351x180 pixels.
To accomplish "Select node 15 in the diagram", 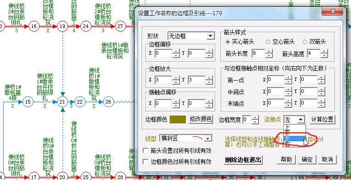I will coord(28,102).
